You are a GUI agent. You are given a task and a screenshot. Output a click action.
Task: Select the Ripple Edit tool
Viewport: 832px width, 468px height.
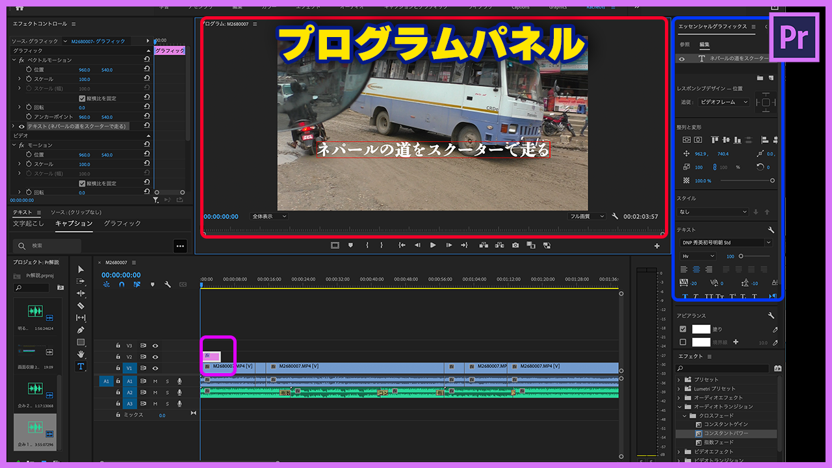[x=81, y=293]
